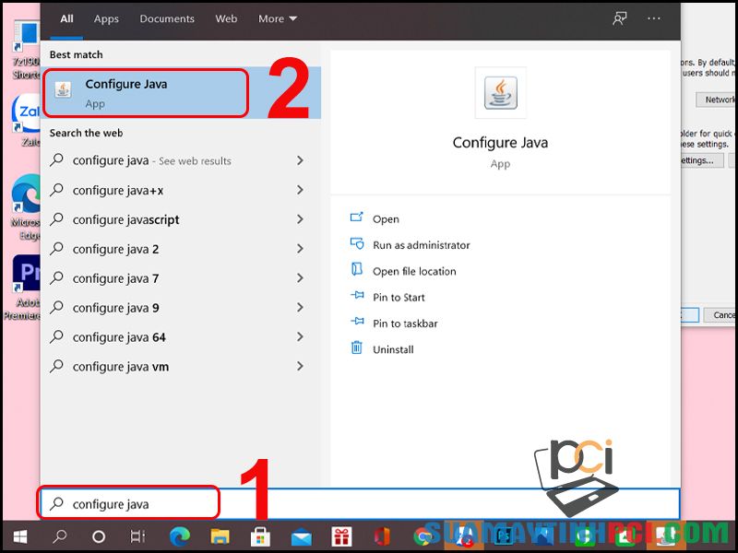
Task: Launch Microsoft Edge from the taskbar
Action: pos(179,535)
